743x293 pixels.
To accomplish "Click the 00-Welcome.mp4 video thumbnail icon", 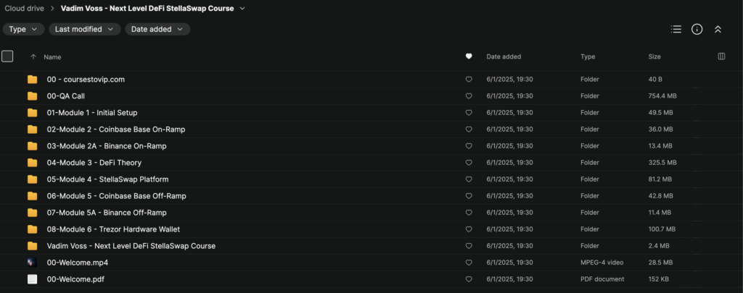I will [32, 263].
